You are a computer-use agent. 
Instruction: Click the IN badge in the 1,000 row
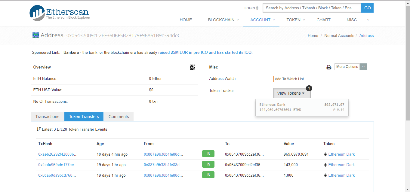208,175
